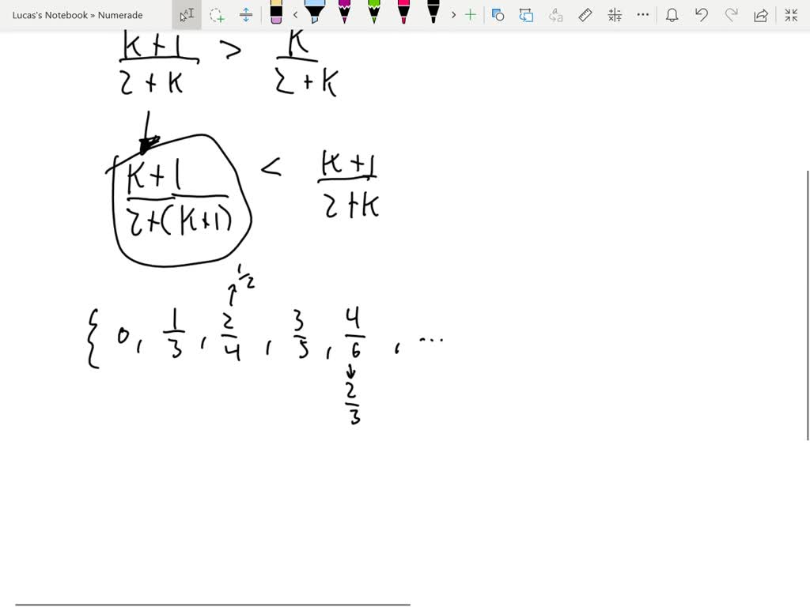Select the black pen tool
This screenshot has width=810, height=607.
(433, 14)
